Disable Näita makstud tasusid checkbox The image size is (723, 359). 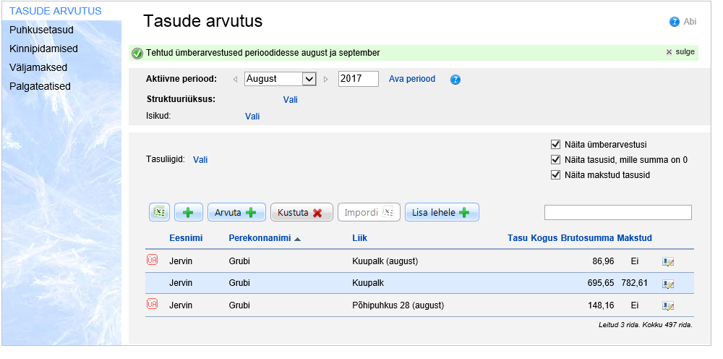pyautogui.click(x=555, y=174)
